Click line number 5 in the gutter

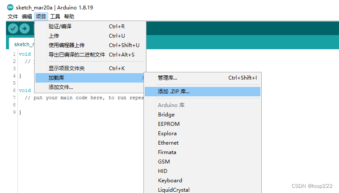(x=14, y=83)
